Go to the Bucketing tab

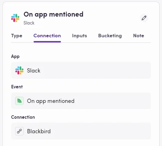(110, 36)
